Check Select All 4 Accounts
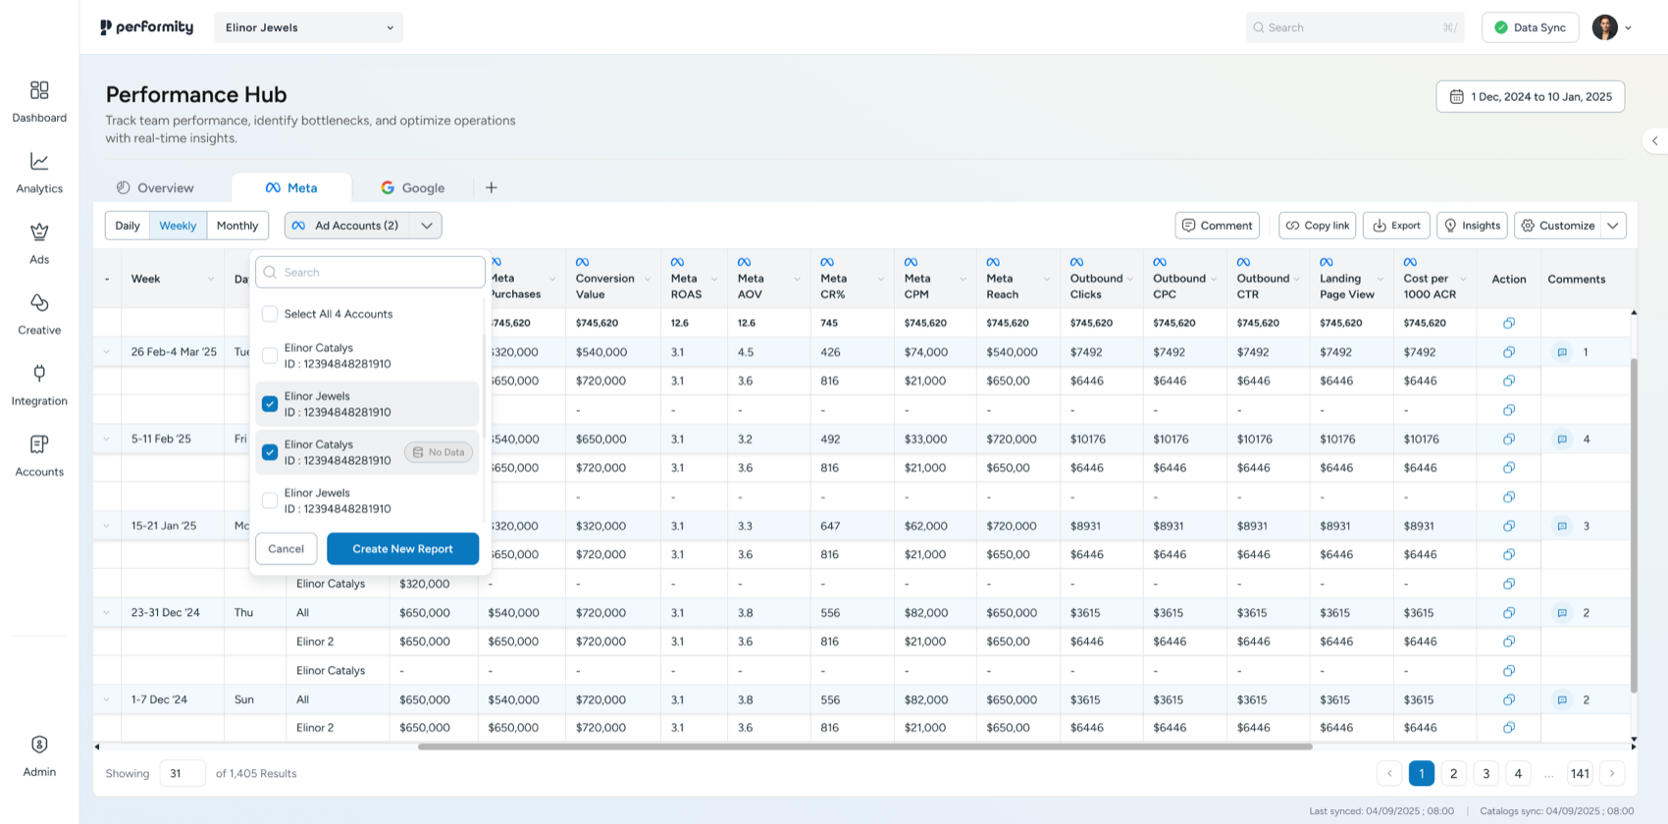 270,314
